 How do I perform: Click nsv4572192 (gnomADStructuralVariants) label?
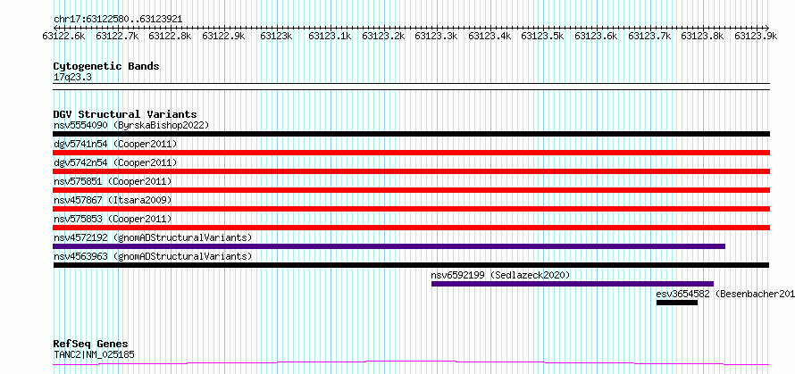point(153,237)
